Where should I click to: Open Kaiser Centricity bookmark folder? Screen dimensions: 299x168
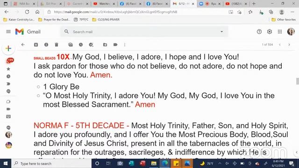coord(19,20)
